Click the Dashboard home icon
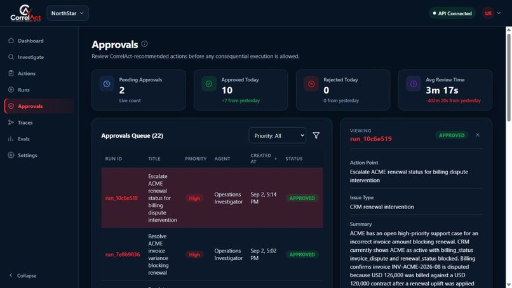The width and height of the screenshot is (512, 288). (11, 41)
